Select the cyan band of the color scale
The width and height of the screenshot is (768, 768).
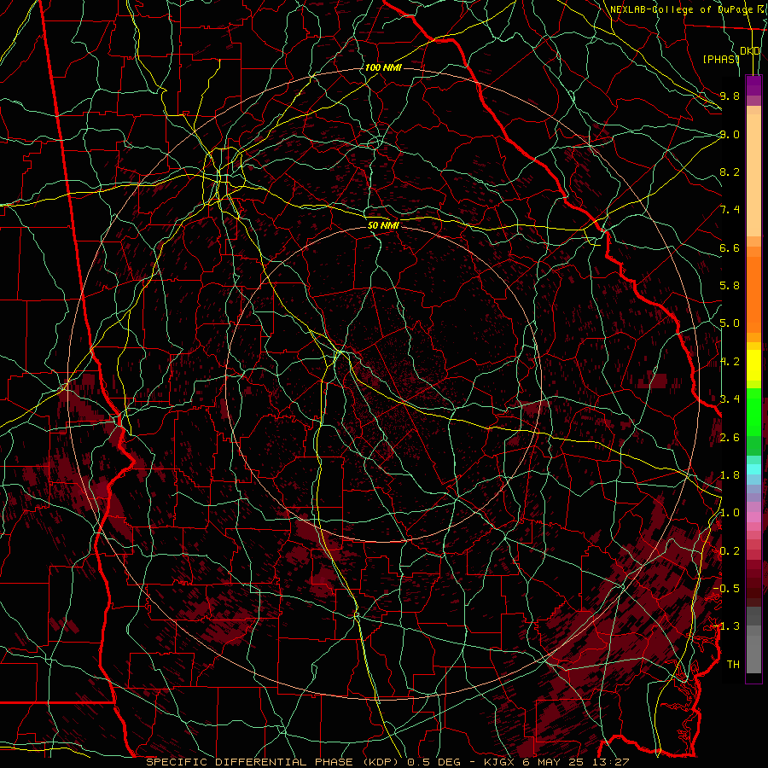point(753,469)
